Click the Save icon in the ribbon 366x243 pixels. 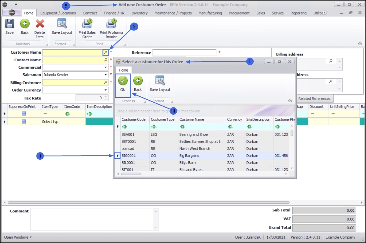(x=10, y=24)
